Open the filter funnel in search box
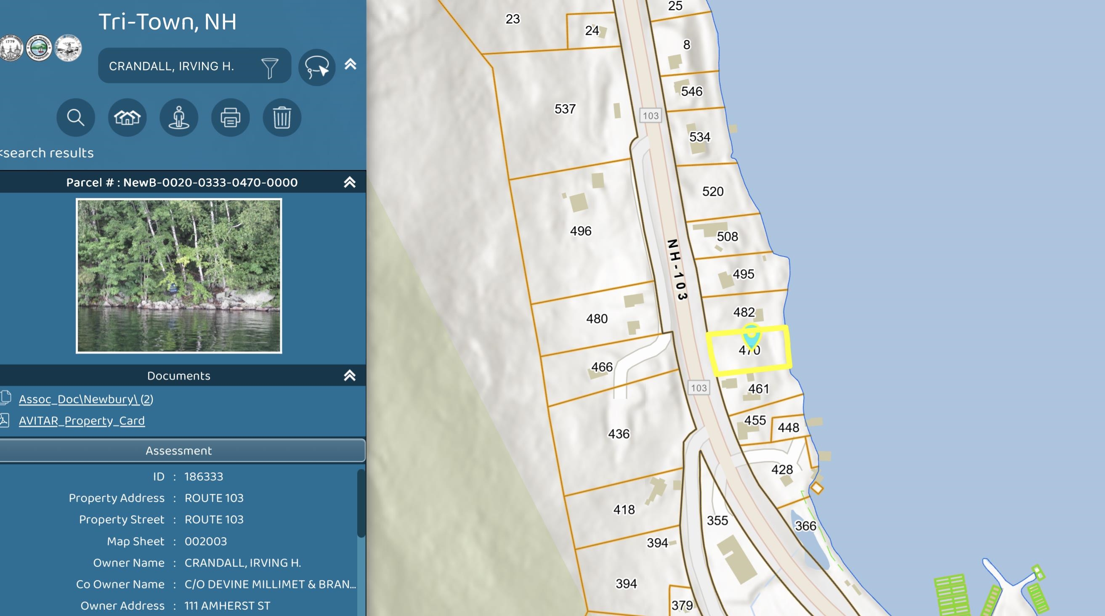Image resolution: width=1105 pixels, height=616 pixels. click(x=270, y=67)
